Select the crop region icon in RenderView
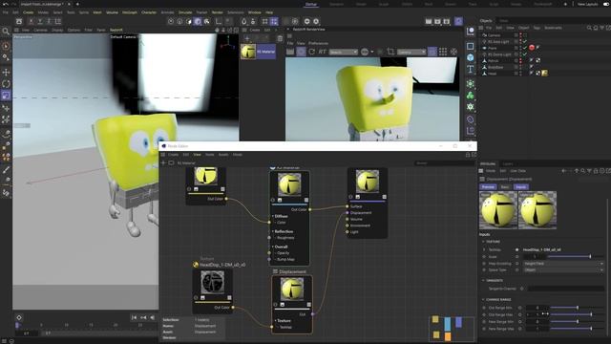Screen dimensions: 611x344 (x=390, y=52)
